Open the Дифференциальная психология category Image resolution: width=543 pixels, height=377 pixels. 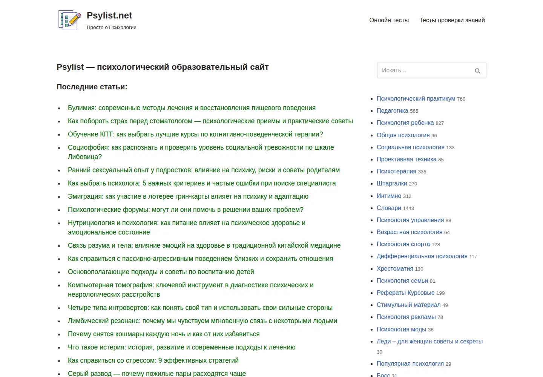coord(422,256)
